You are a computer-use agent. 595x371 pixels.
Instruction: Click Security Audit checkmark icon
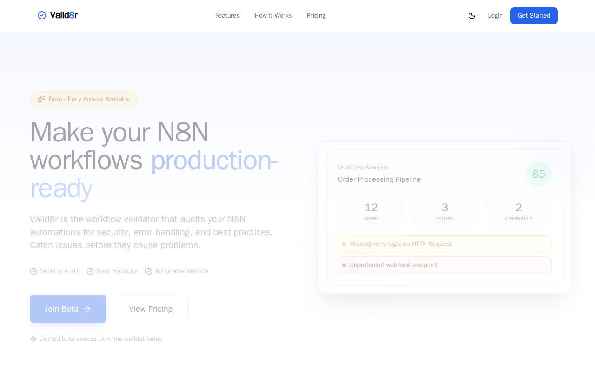click(33, 271)
